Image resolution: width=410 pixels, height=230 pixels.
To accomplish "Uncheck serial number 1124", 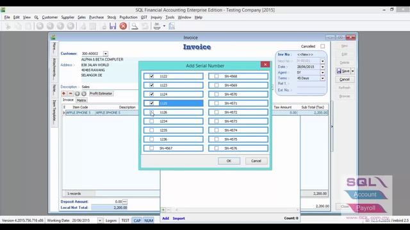I will pos(152,94).
